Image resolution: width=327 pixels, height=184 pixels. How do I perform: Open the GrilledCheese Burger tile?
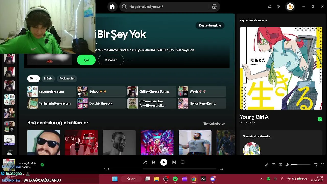[x=152, y=91]
